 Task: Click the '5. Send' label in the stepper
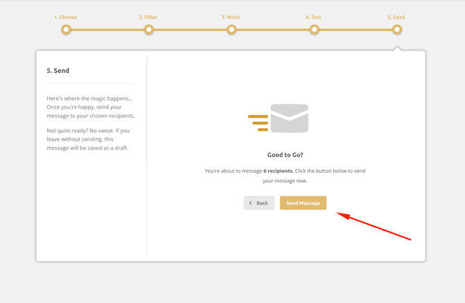pos(396,17)
